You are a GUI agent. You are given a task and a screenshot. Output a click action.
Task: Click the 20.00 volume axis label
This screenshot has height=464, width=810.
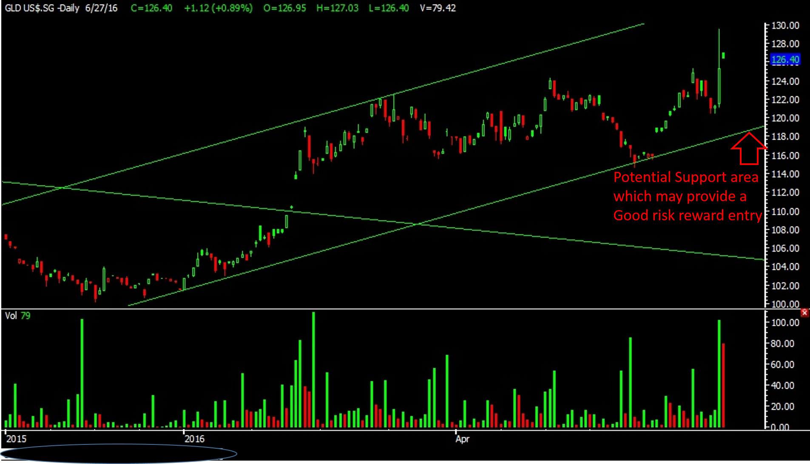point(783,407)
